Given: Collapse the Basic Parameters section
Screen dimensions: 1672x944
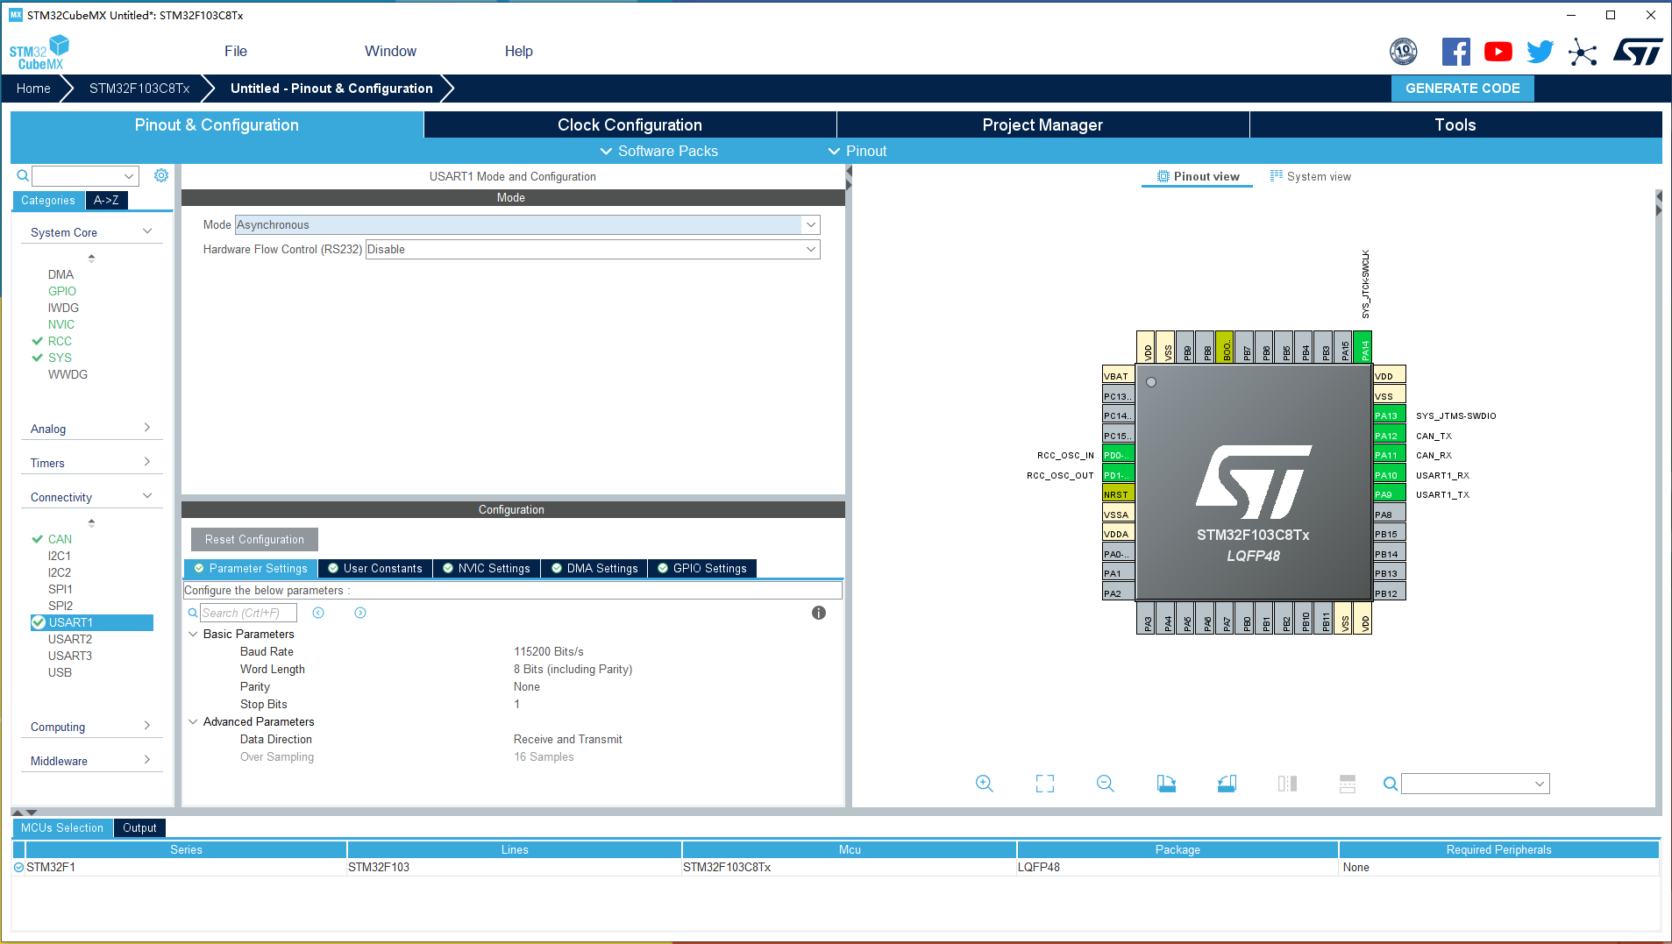Looking at the screenshot, I should click(x=194, y=634).
